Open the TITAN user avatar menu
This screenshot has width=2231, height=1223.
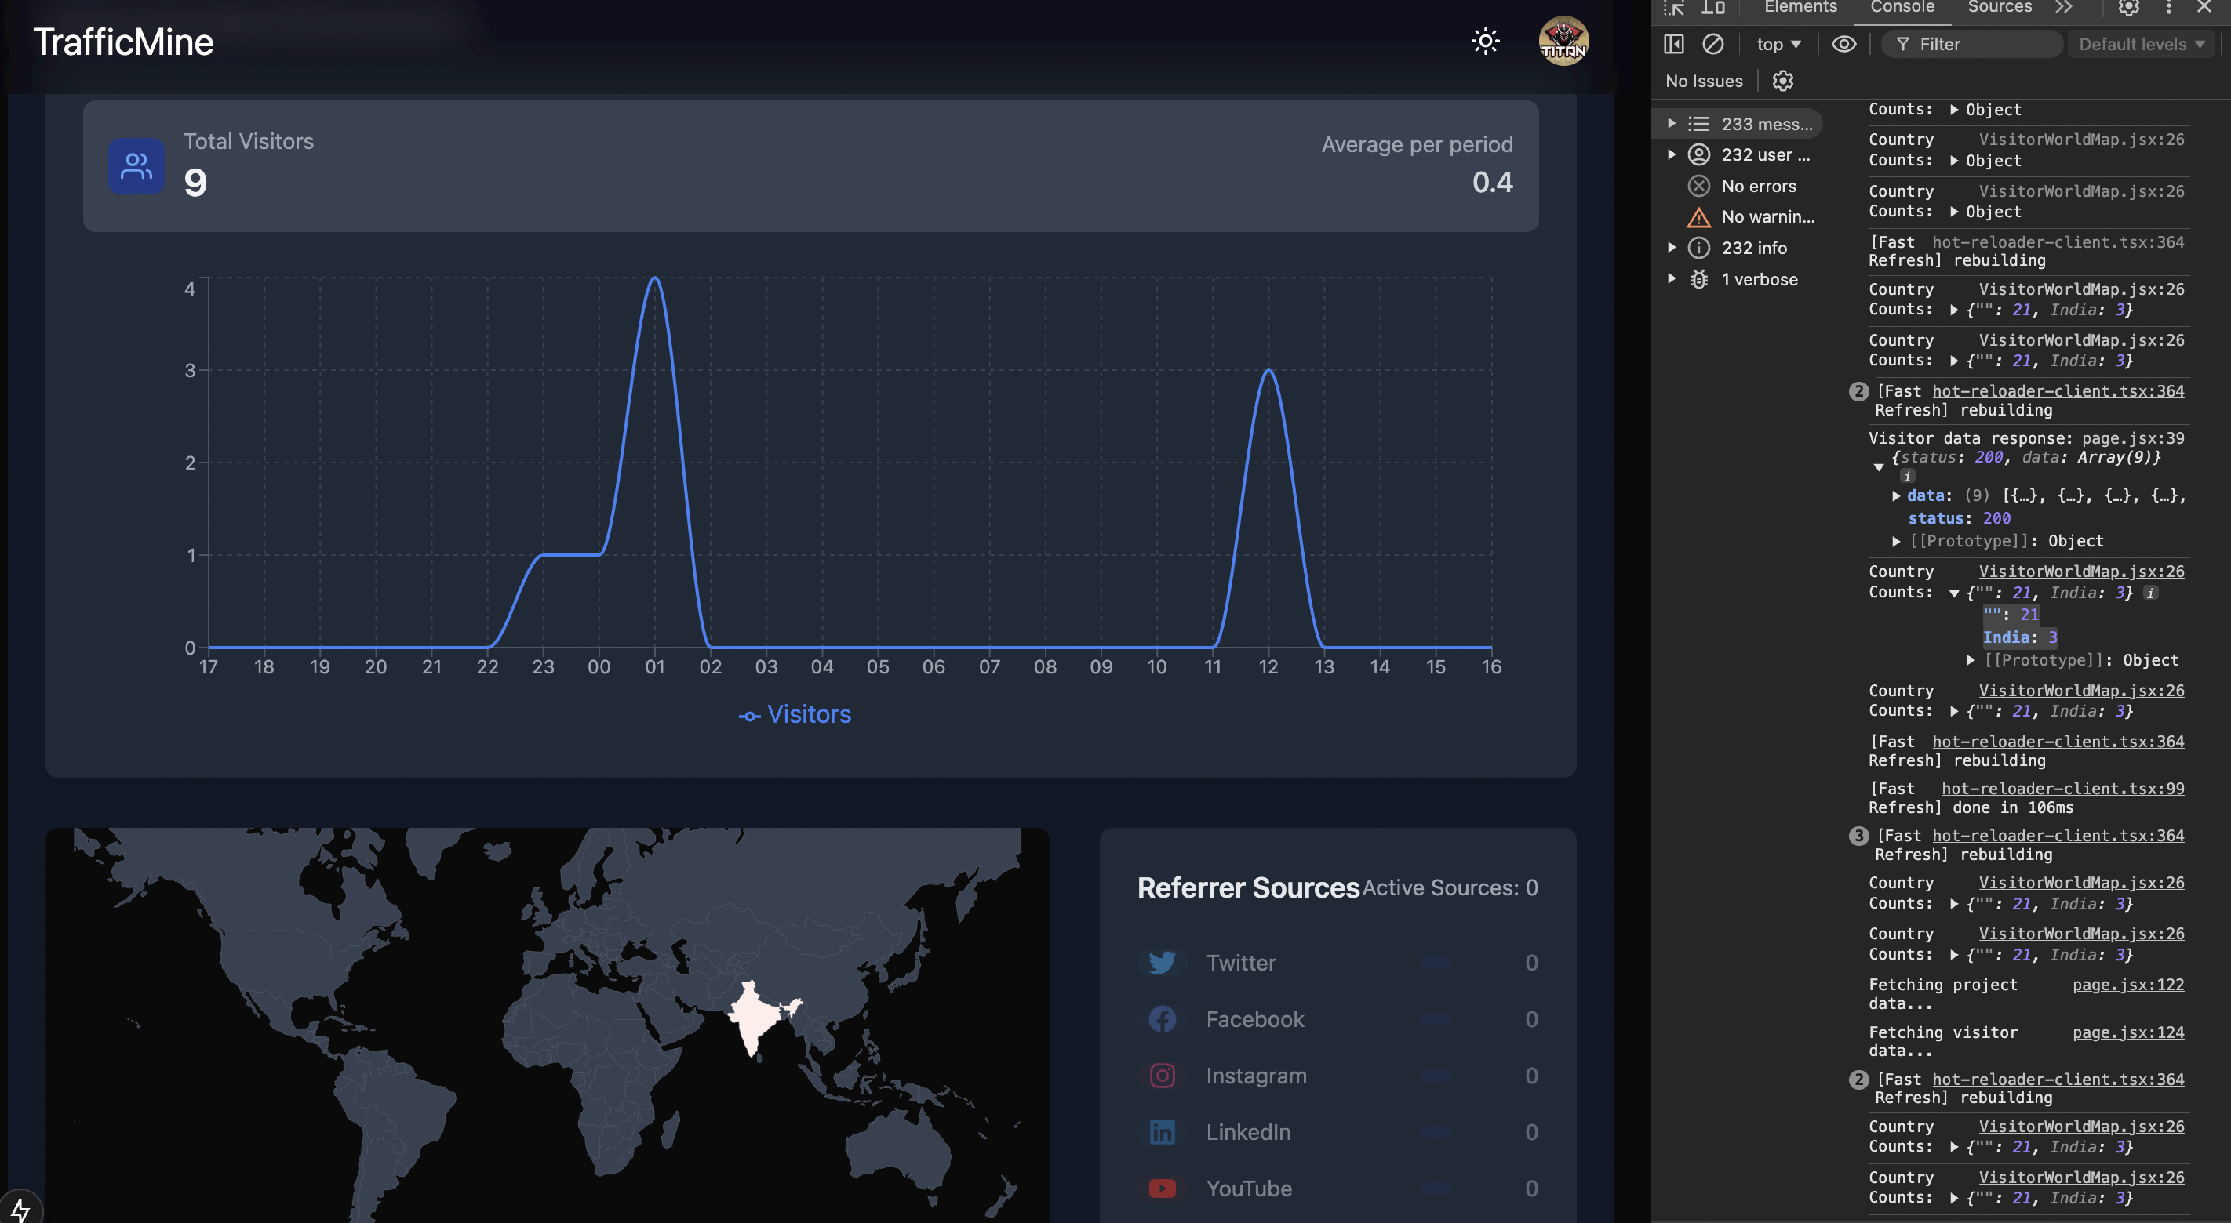click(x=1563, y=42)
